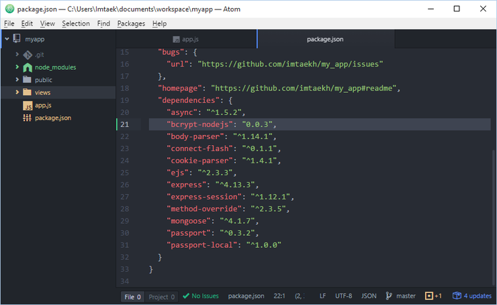Select the package.json tab
Viewport: 497px width, 305px height.
326,40
